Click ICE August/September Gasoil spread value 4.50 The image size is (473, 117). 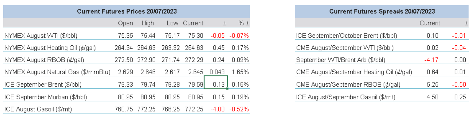tap(432, 97)
